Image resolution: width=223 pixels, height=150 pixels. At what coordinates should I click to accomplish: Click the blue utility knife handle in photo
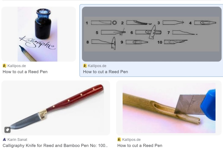pos(208,105)
